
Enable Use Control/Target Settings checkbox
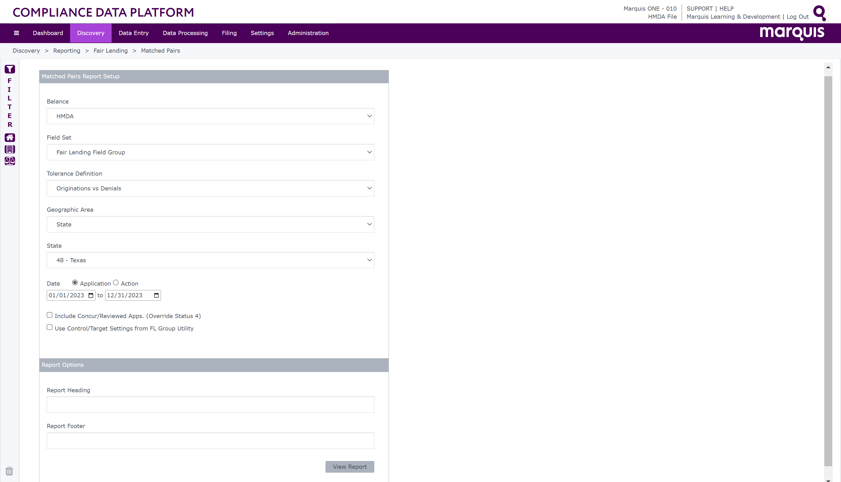(x=50, y=327)
